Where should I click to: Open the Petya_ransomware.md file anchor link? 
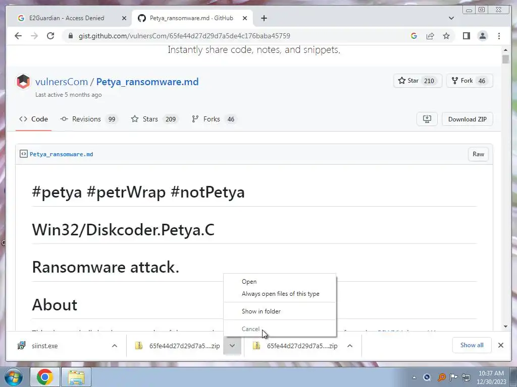tap(61, 154)
